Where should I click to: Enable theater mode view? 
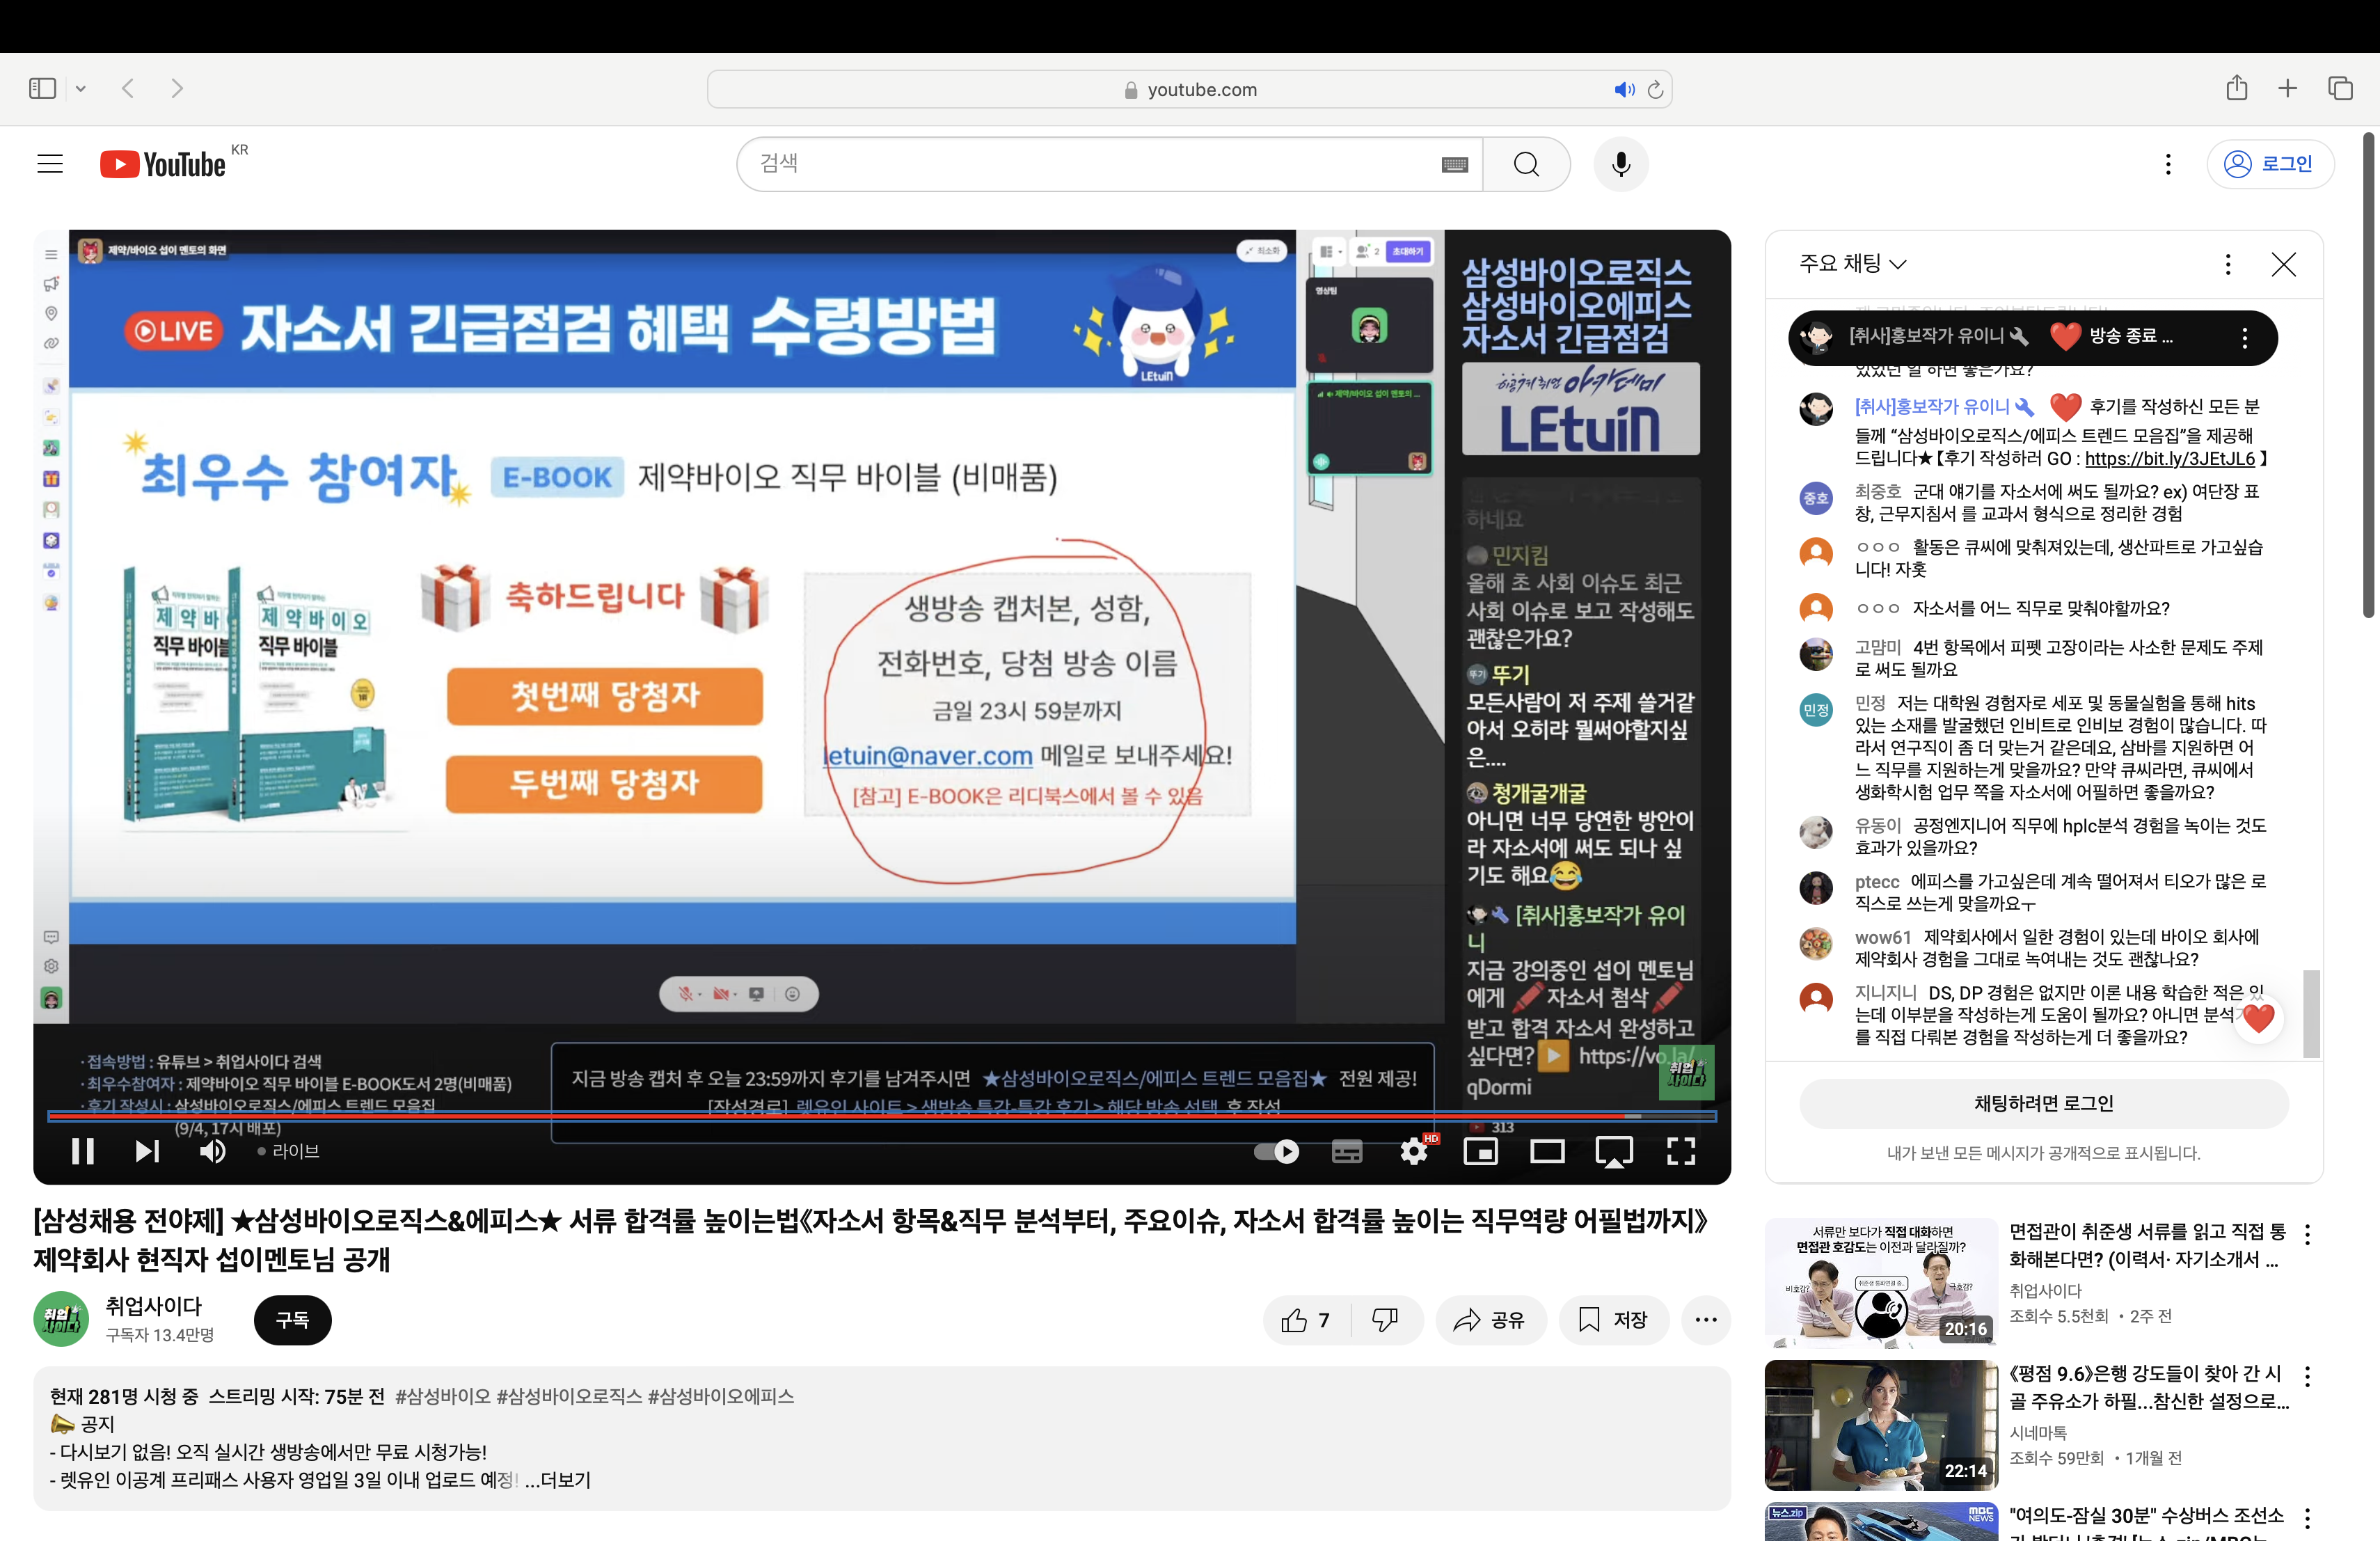(x=1547, y=1151)
